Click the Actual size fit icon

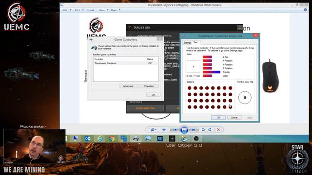click(164, 130)
